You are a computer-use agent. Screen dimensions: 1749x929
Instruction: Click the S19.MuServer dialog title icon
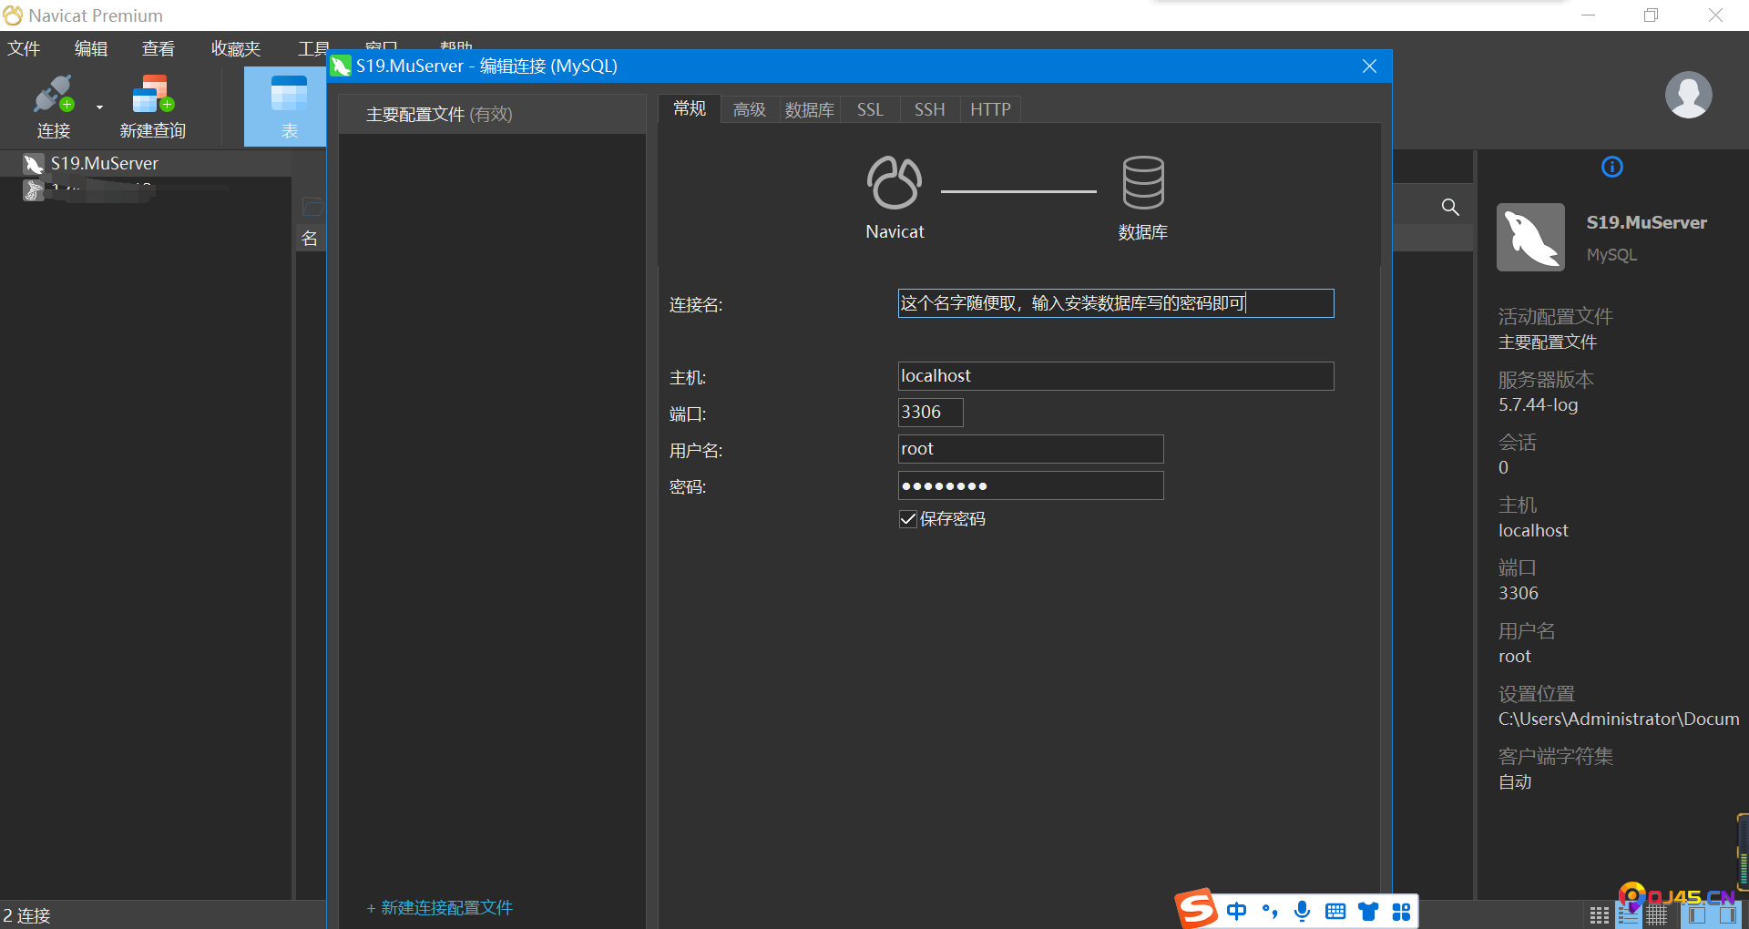point(342,66)
